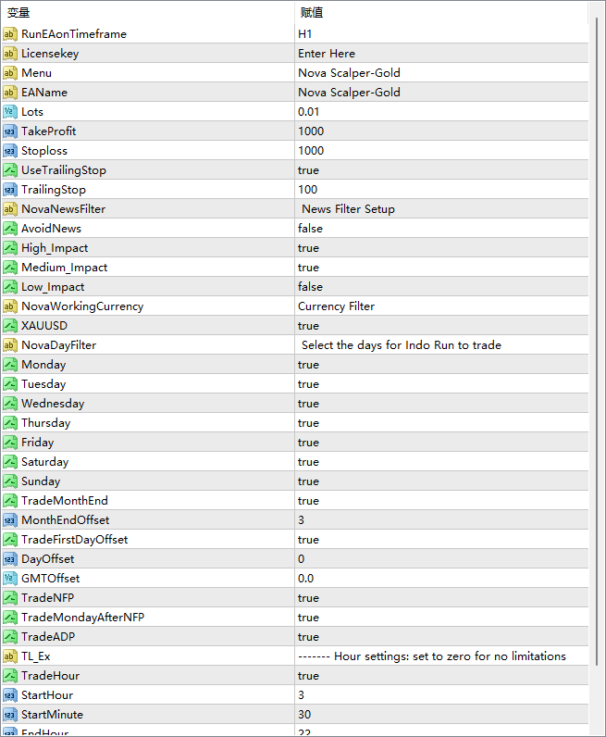Image resolution: width=606 pixels, height=737 pixels.
Task: Click the string icon beside EAName
Action: (x=10, y=93)
